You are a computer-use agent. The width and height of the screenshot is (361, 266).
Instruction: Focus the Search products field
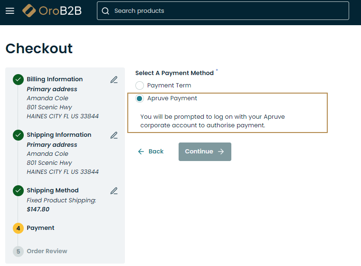223,11
